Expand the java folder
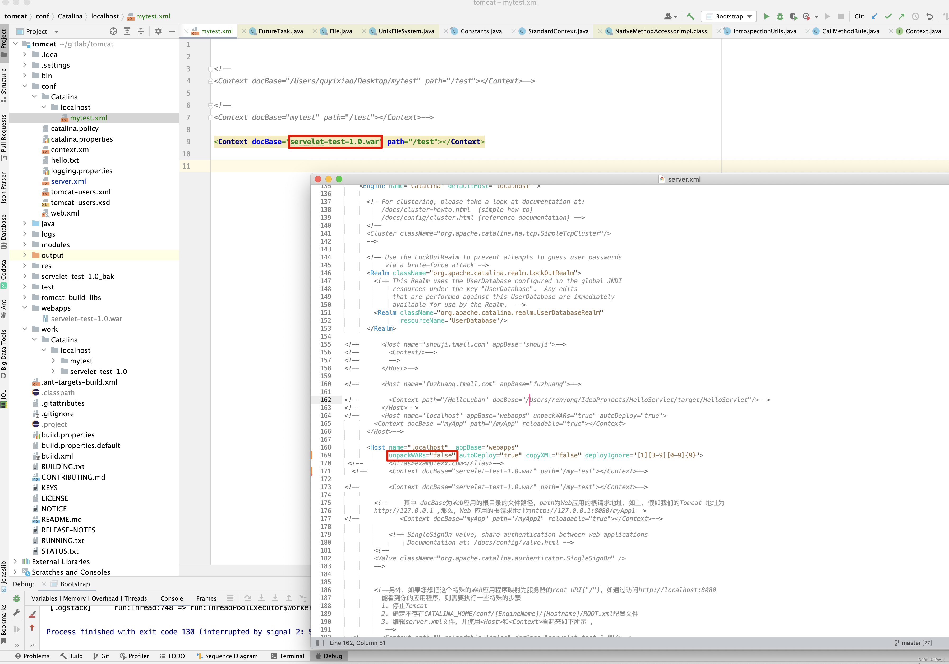Screen dimensions: 949x664 24,223
